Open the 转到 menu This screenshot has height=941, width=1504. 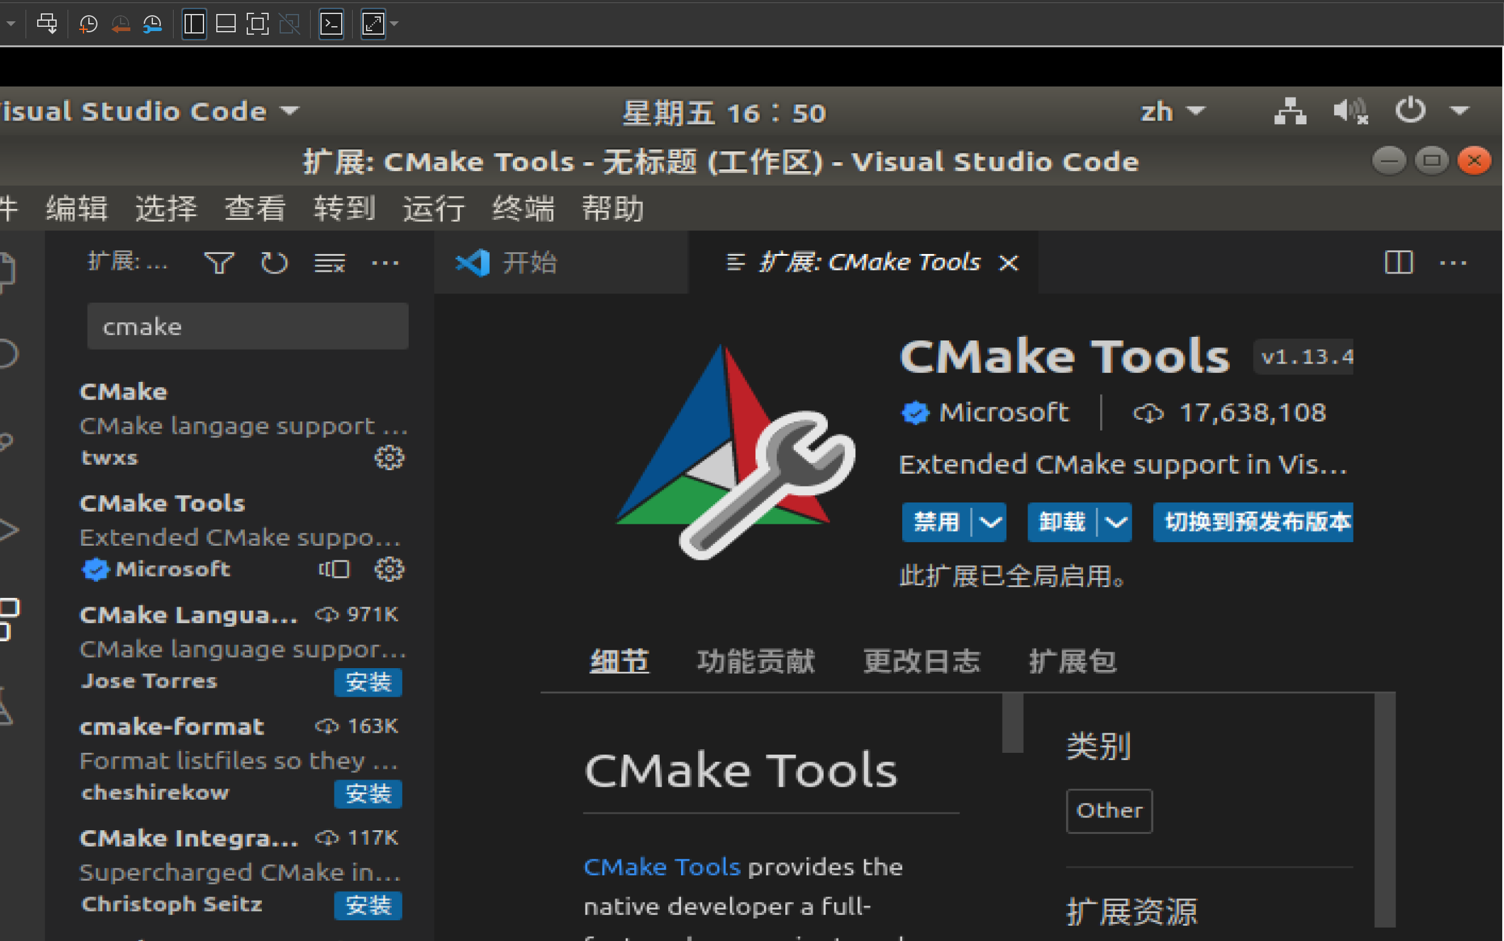[x=345, y=208]
